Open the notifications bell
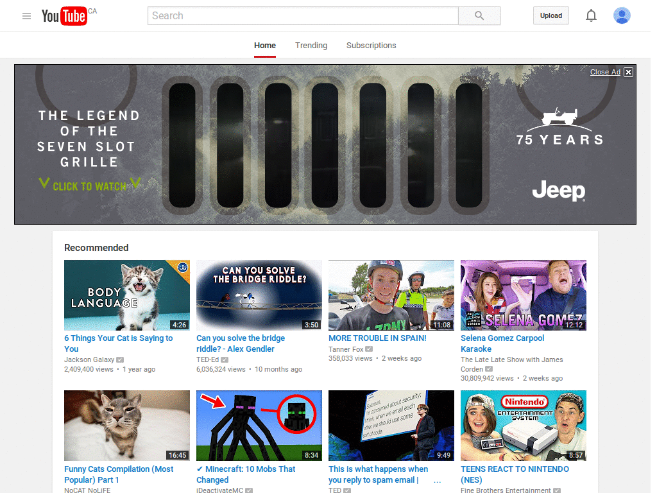657x493 pixels. click(x=591, y=16)
